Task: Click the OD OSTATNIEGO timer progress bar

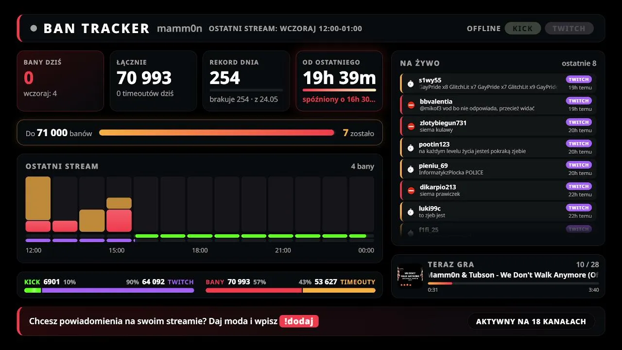Action: point(339,90)
